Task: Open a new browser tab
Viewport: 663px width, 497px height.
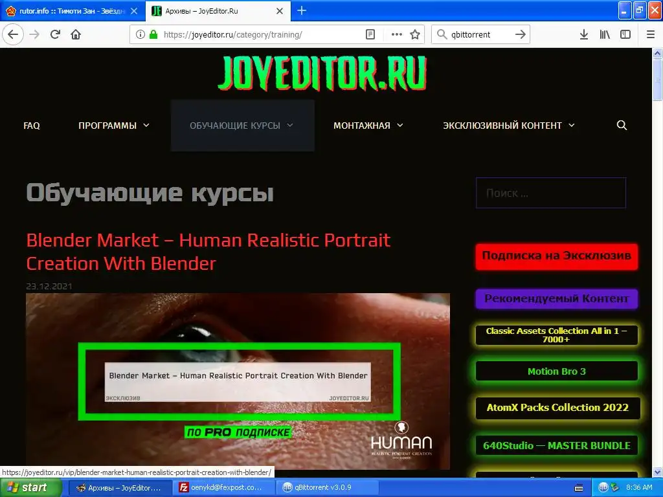Action: pyautogui.click(x=302, y=10)
